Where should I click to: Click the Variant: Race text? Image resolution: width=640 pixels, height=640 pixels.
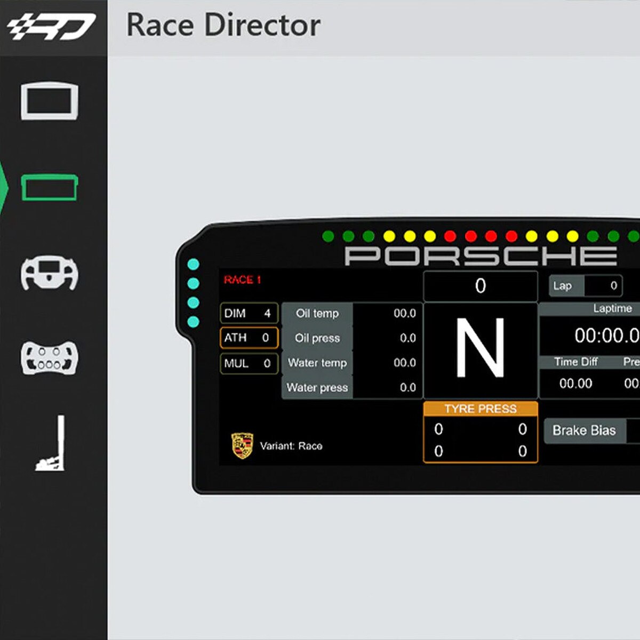click(x=291, y=446)
